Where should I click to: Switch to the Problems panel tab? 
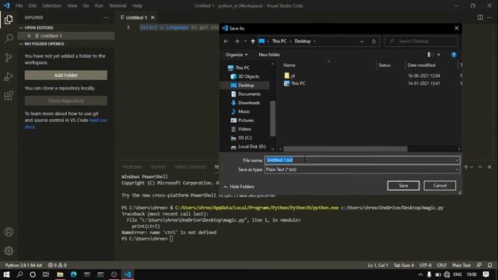coord(132,167)
